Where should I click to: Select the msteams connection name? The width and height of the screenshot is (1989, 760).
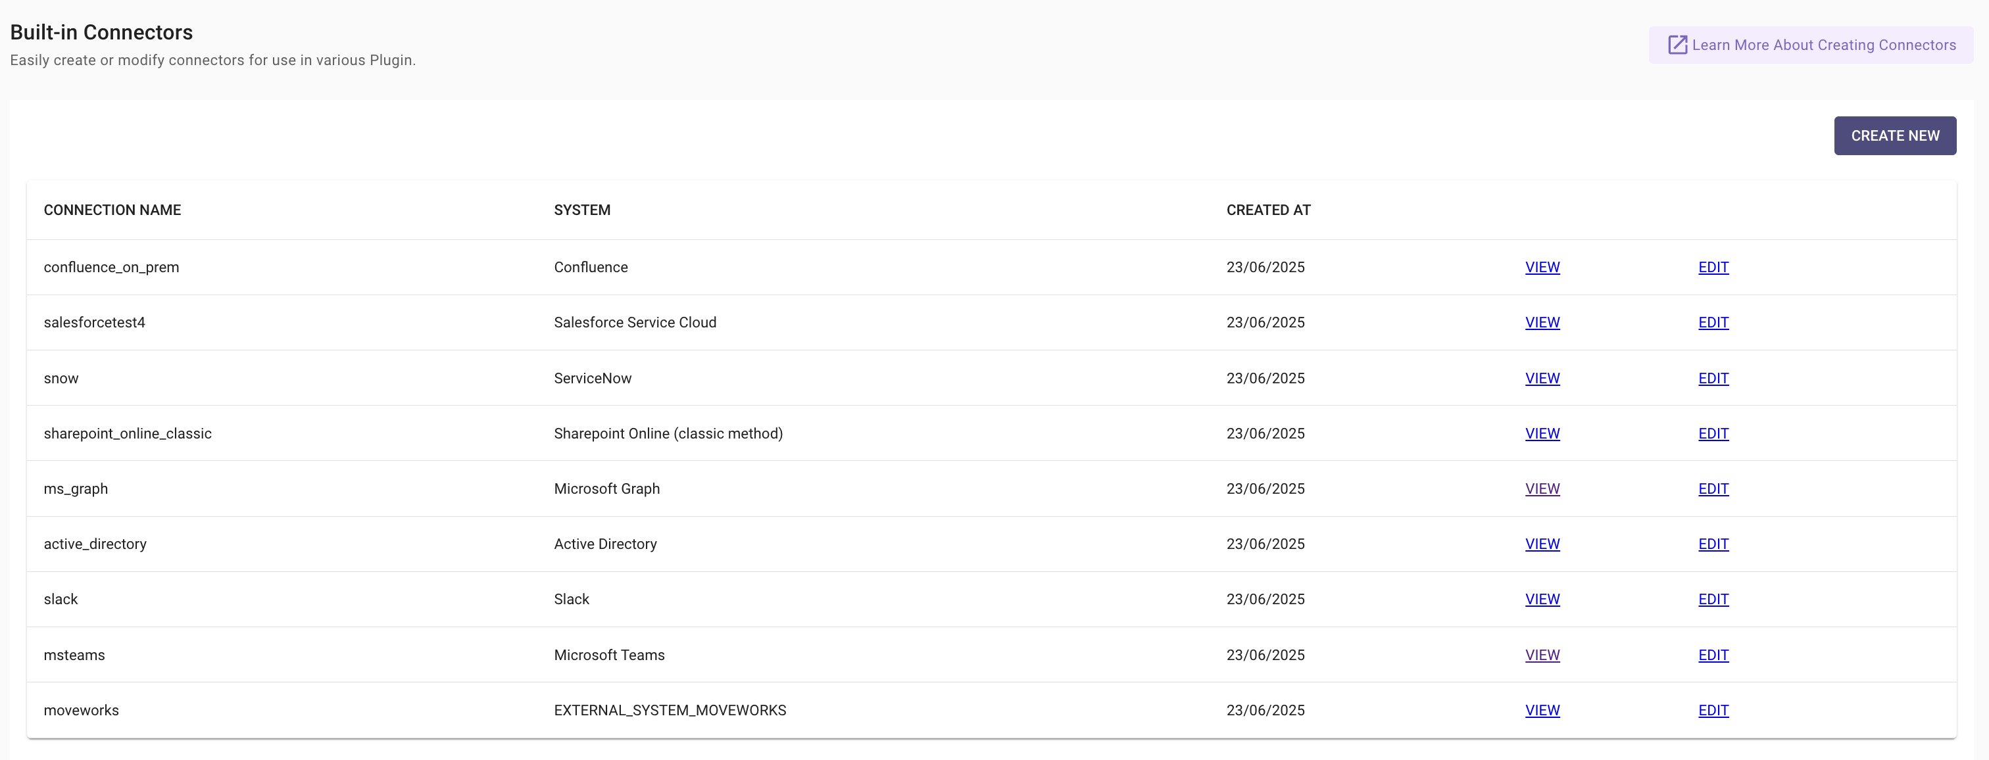coord(74,655)
